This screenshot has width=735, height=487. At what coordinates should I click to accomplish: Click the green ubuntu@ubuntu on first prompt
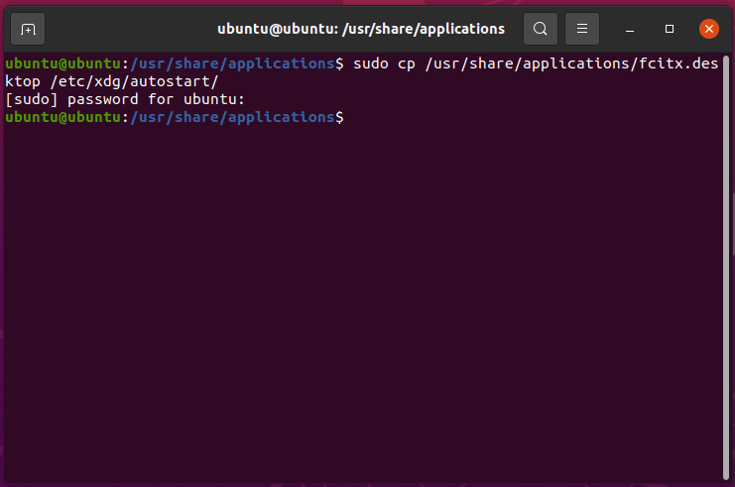62,63
